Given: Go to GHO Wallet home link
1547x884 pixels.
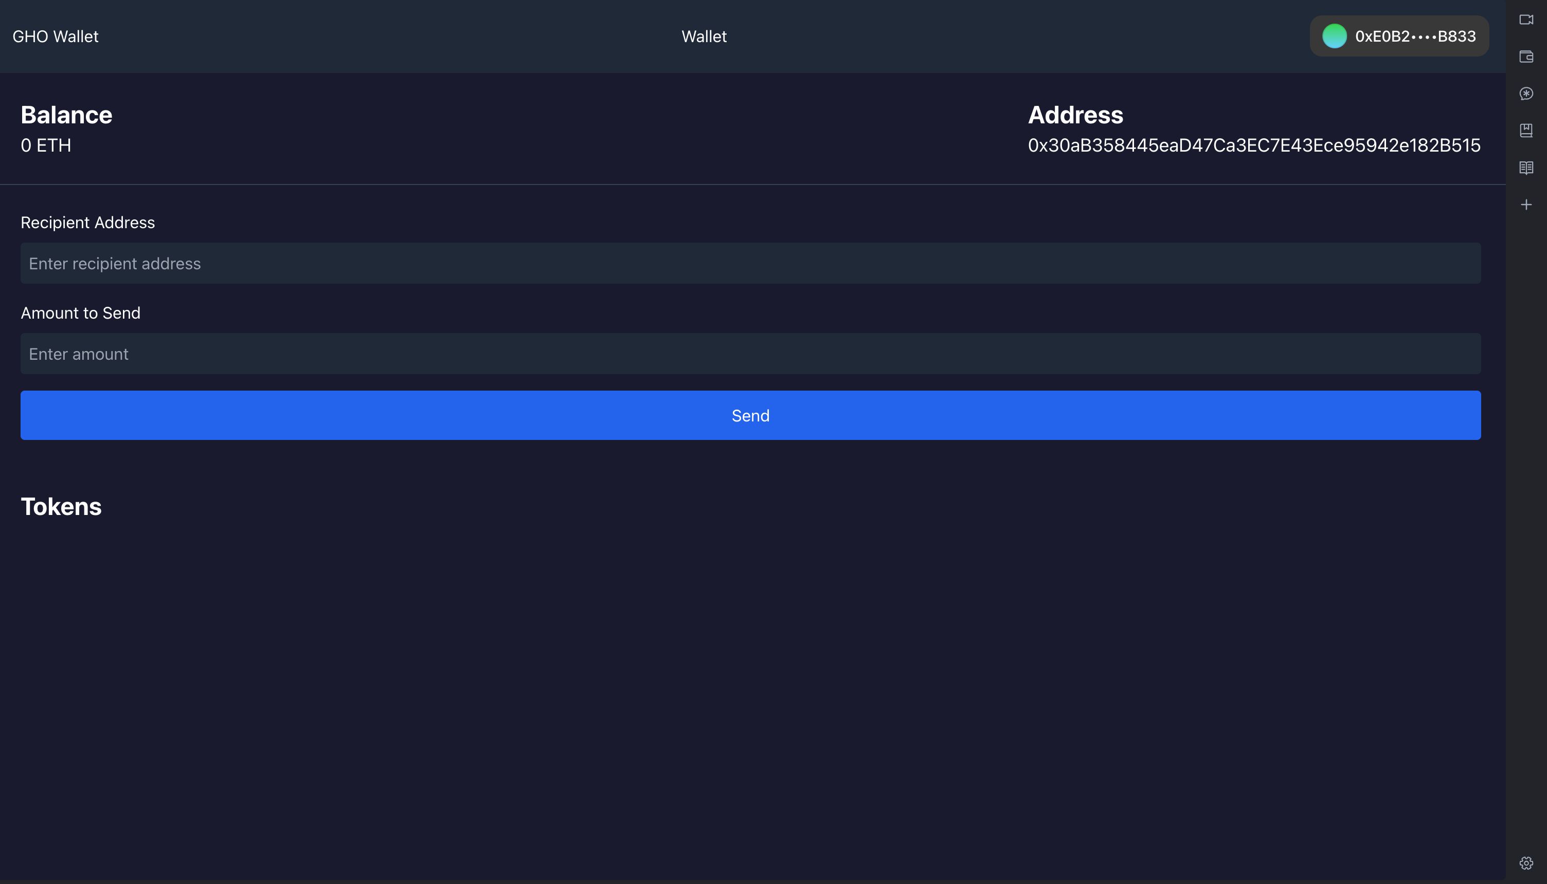Looking at the screenshot, I should 55,36.
